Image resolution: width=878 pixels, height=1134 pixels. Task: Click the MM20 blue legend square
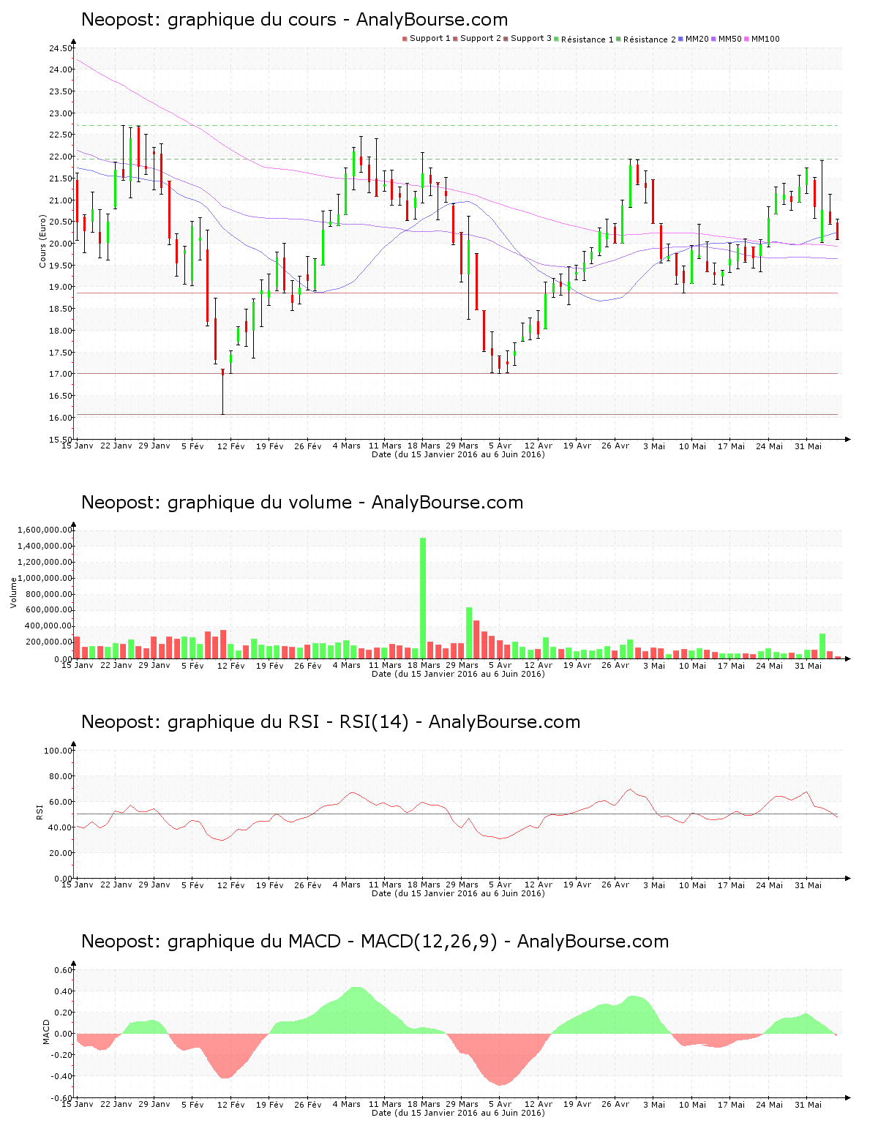coord(681,39)
